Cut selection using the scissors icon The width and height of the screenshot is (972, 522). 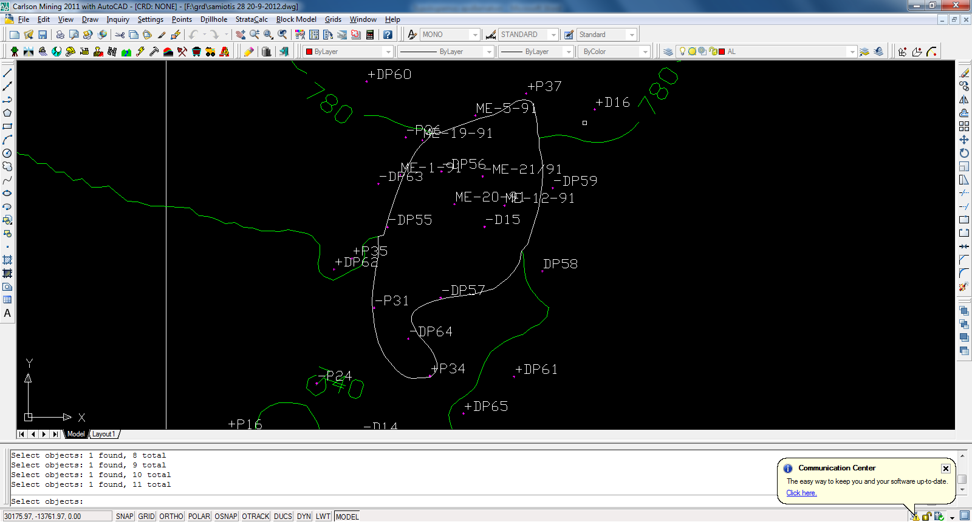click(120, 35)
